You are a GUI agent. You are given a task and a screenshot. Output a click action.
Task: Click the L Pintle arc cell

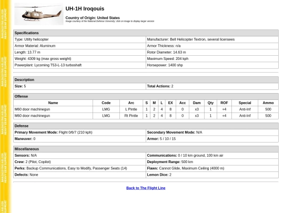(131, 109)
